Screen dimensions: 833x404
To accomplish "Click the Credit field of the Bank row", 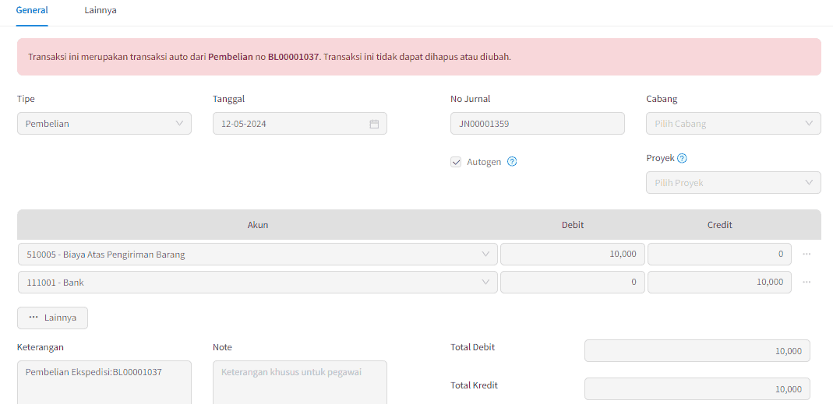I will click(x=719, y=283).
